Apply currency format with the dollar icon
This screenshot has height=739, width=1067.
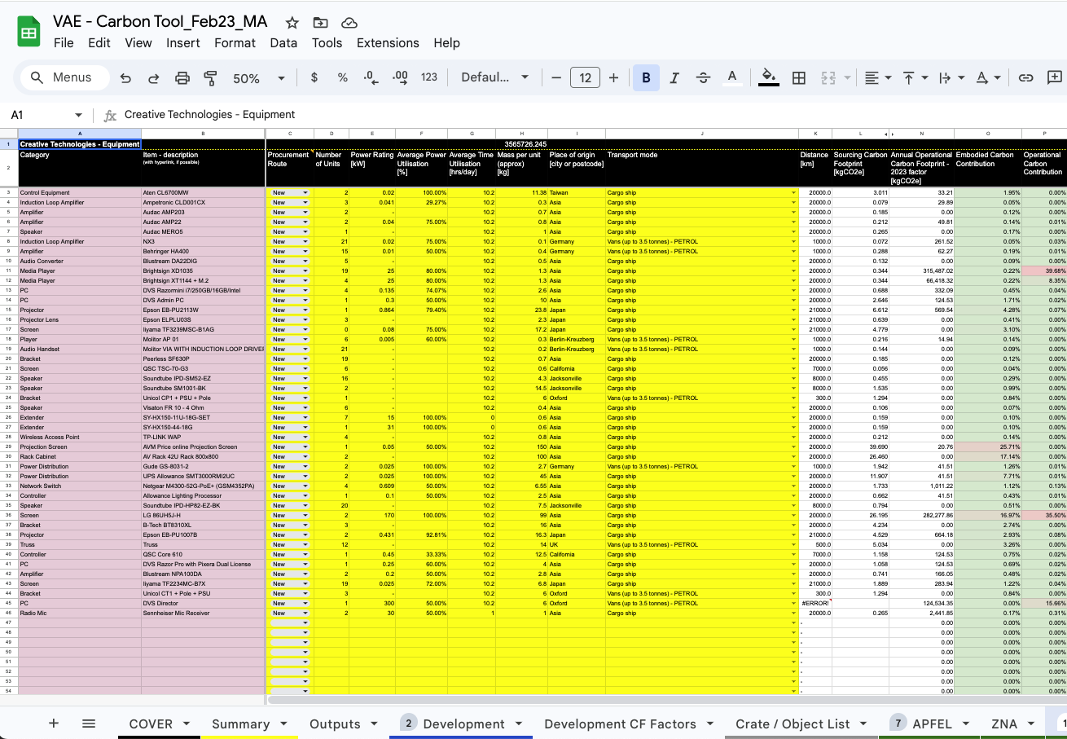(x=314, y=77)
